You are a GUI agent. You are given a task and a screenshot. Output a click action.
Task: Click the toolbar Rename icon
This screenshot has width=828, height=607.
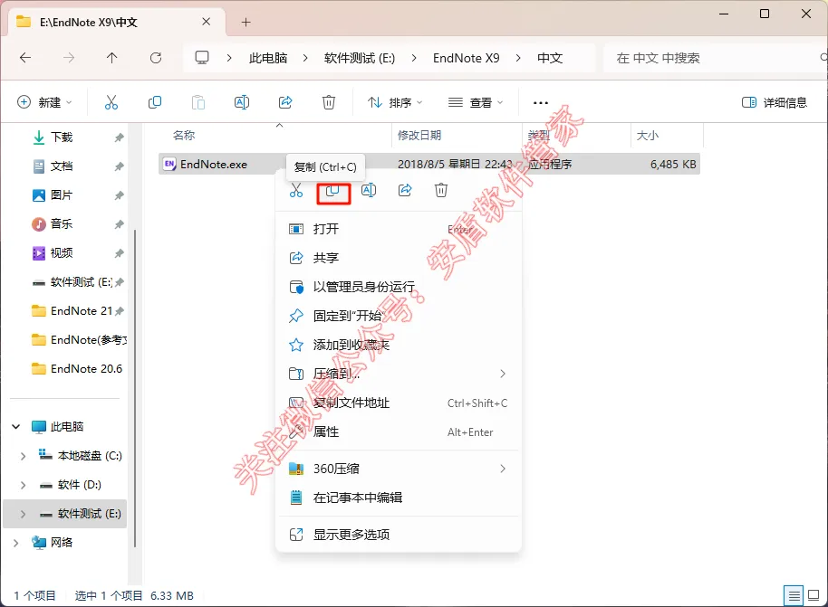(x=242, y=102)
